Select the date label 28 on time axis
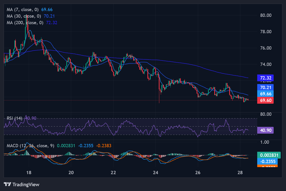Image resolution: width=286 pixels, height=191 pixels. [x=240, y=173]
